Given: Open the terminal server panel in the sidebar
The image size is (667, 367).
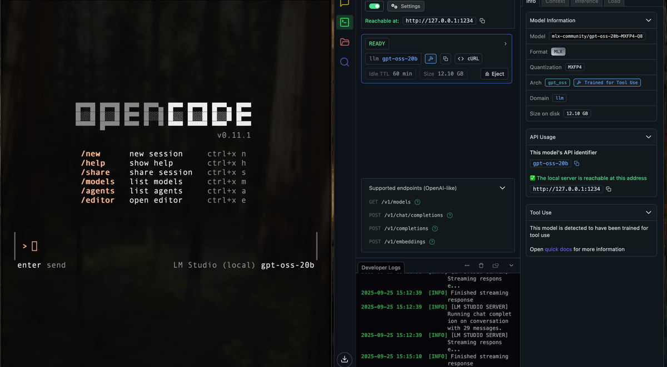Looking at the screenshot, I should 345,22.
